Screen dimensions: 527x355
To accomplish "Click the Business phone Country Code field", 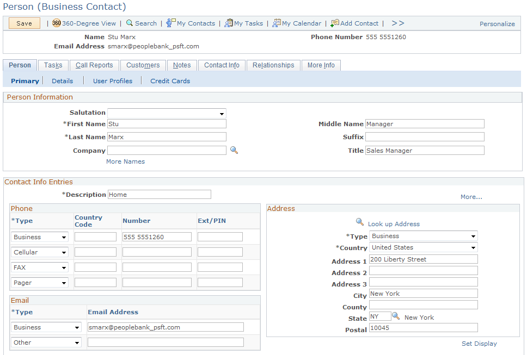I will 95,237.
